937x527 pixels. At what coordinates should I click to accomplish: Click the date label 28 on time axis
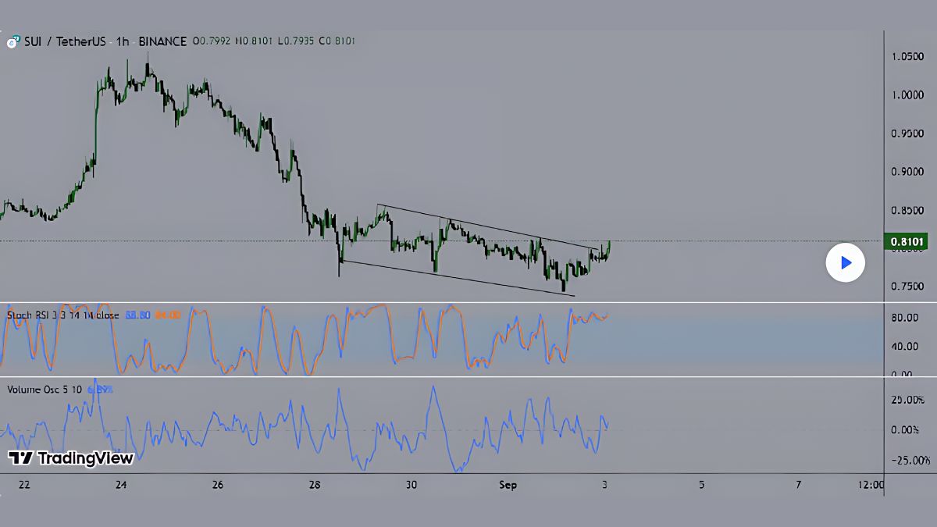315,485
